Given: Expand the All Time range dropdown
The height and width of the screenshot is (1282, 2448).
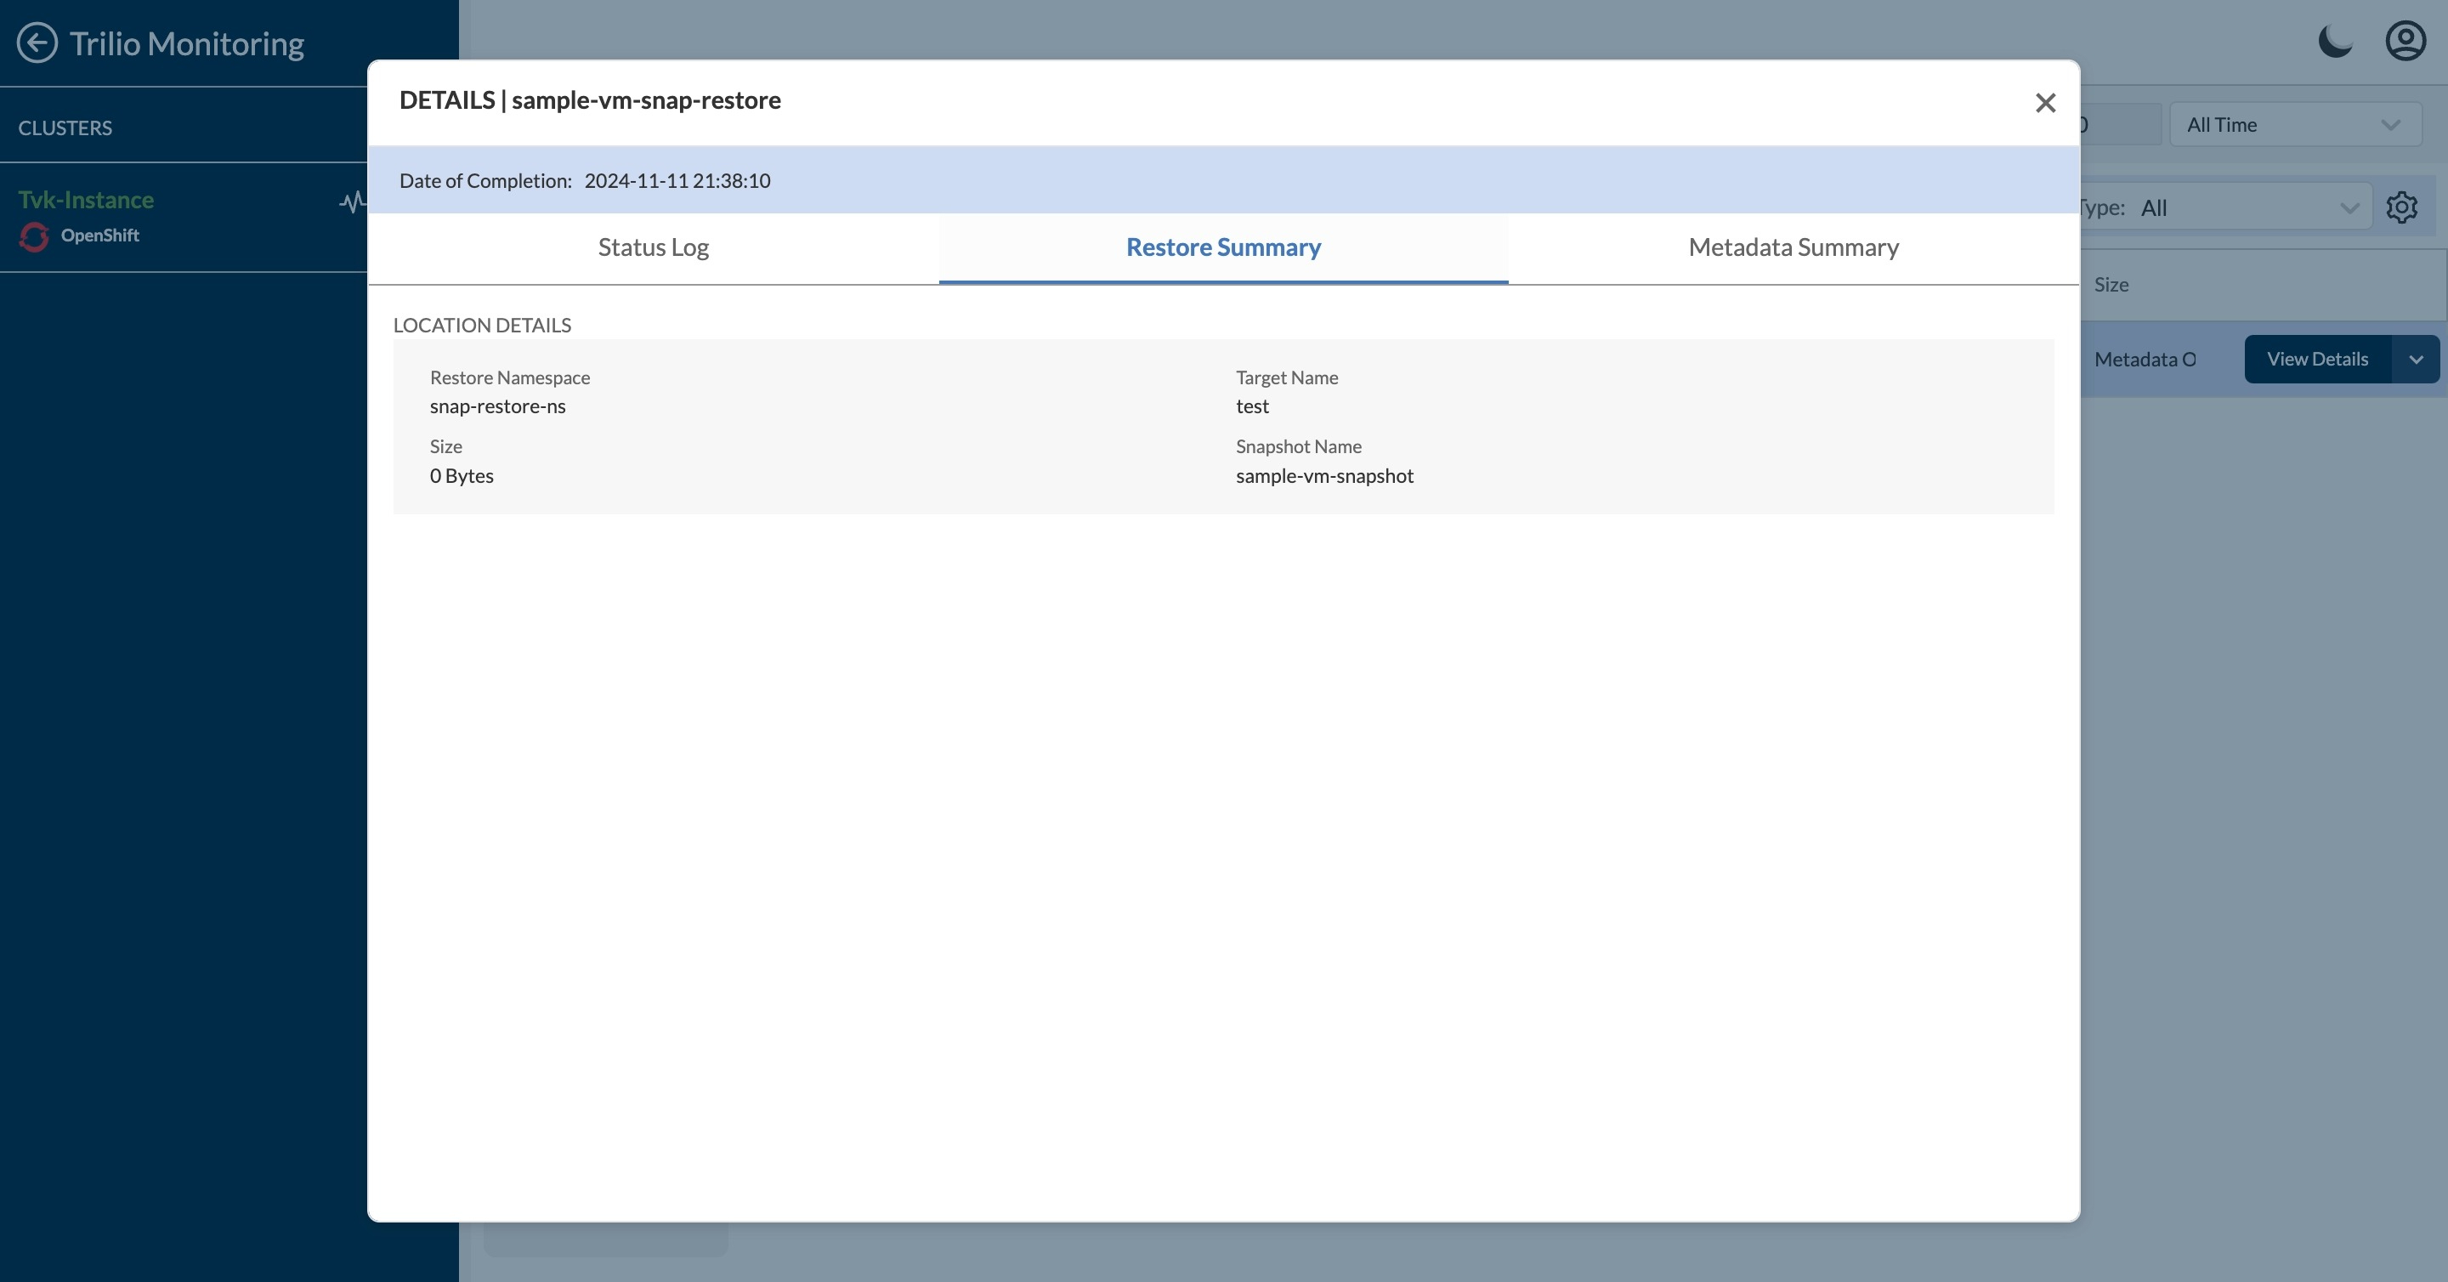Looking at the screenshot, I should coord(2294,124).
